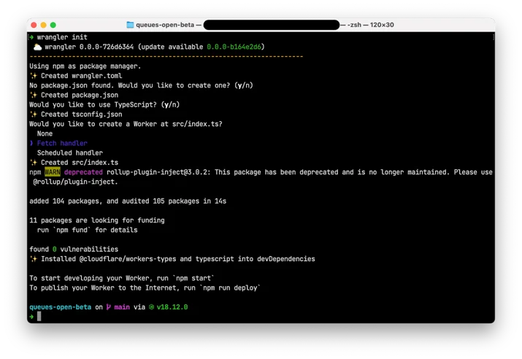Select the Scheduled handler option
The width and height of the screenshot is (522, 359).
(70, 153)
